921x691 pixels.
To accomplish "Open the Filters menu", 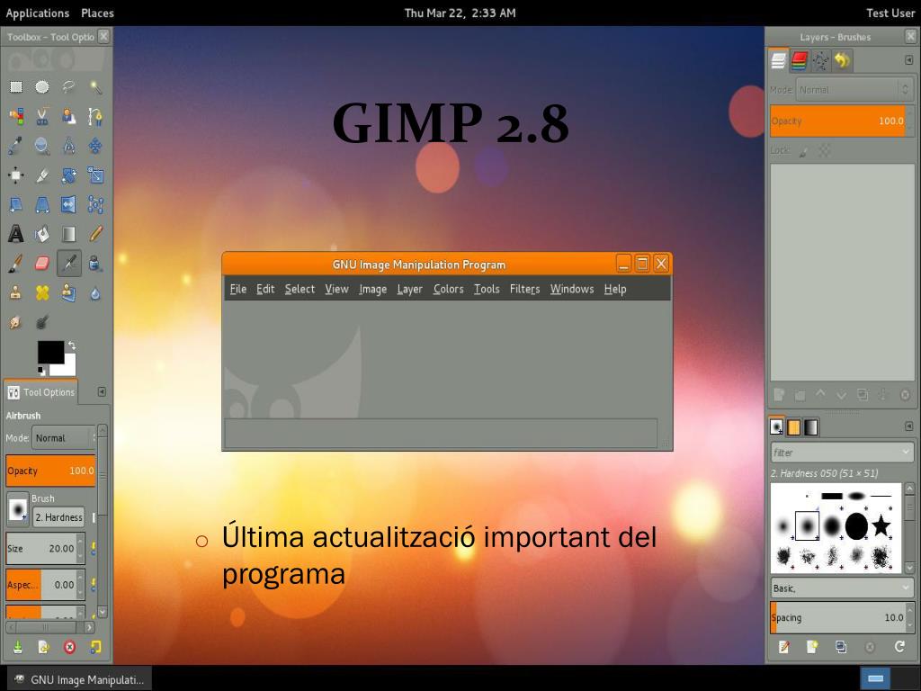I will pyautogui.click(x=524, y=289).
